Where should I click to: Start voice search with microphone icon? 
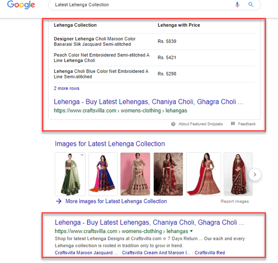[x=237, y=5]
